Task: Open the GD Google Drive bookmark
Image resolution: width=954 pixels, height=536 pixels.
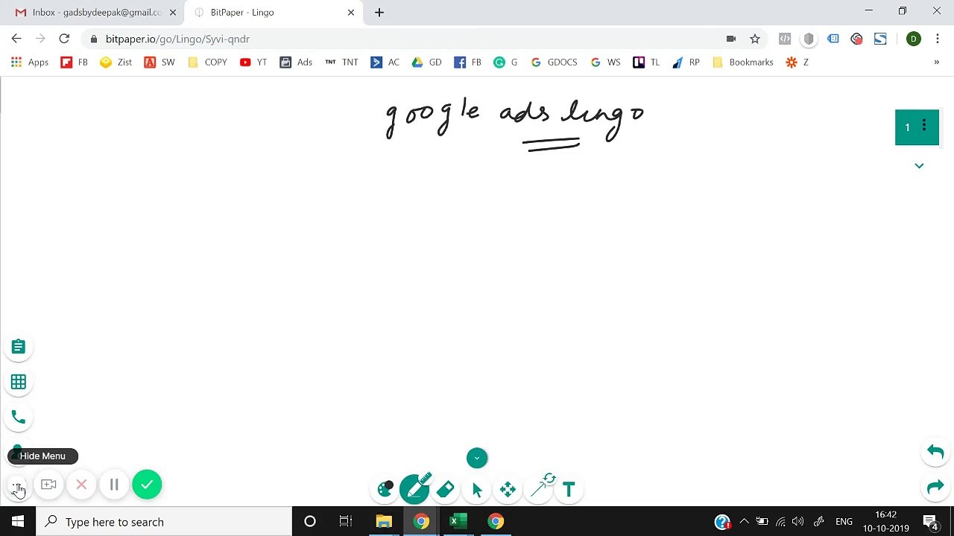Action: click(427, 63)
